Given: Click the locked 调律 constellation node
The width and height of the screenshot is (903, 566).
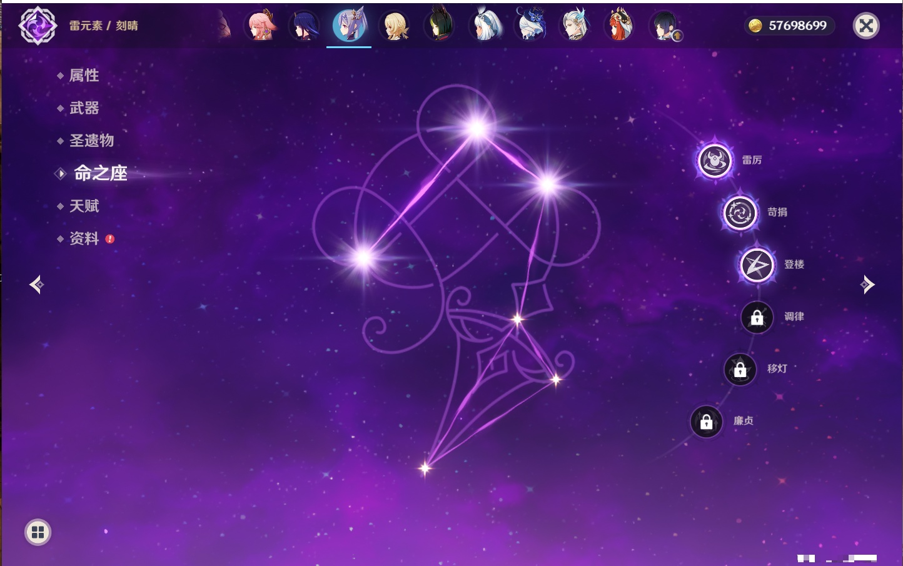Looking at the screenshot, I should pyautogui.click(x=757, y=317).
